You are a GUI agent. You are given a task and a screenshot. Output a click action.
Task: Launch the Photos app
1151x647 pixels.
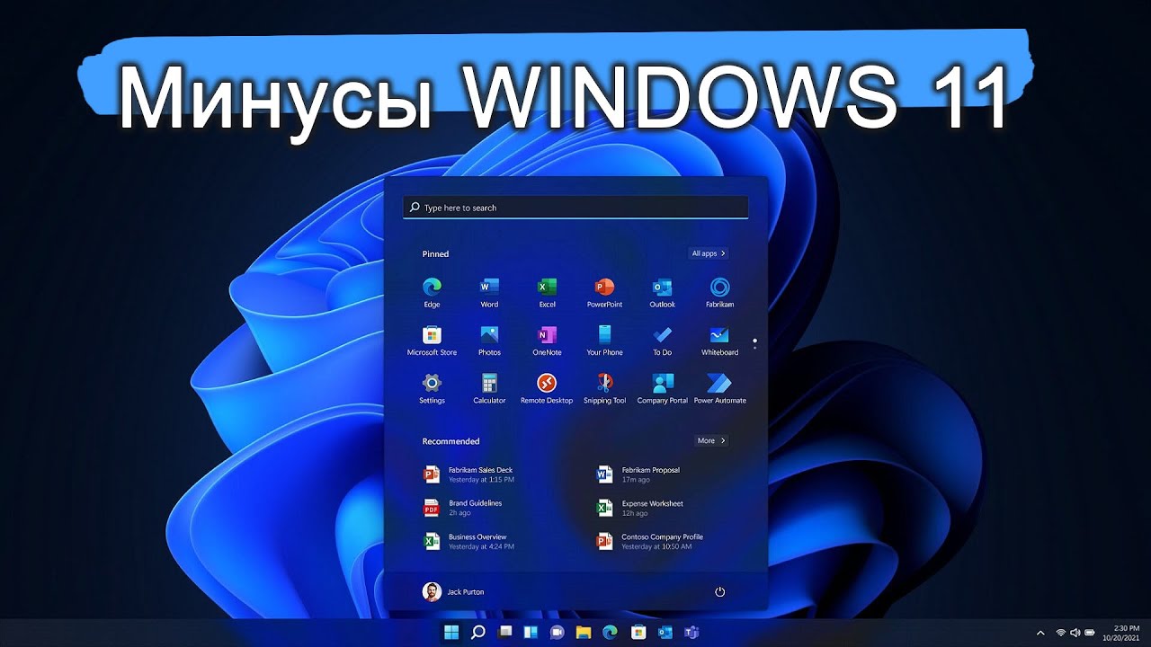tap(489, 341)
